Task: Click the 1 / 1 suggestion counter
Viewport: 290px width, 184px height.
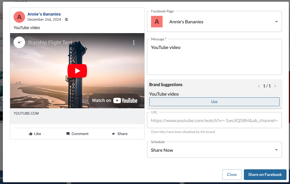Action: (x=267, y=86)
